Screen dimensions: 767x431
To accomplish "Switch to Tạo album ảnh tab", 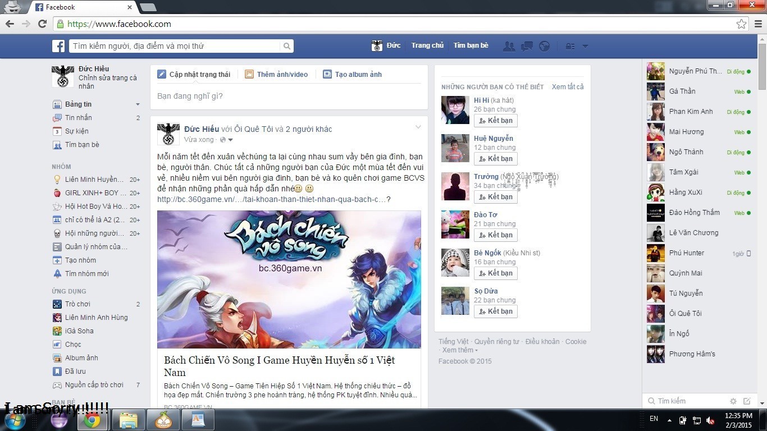I will pyautogui.click(x=352, y=75).
